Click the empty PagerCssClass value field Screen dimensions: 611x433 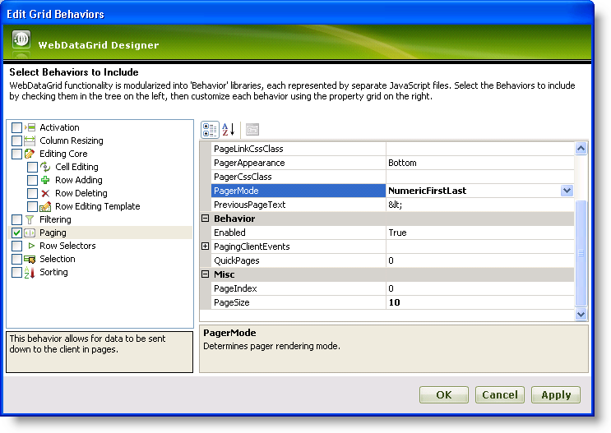tap(480, 177)
